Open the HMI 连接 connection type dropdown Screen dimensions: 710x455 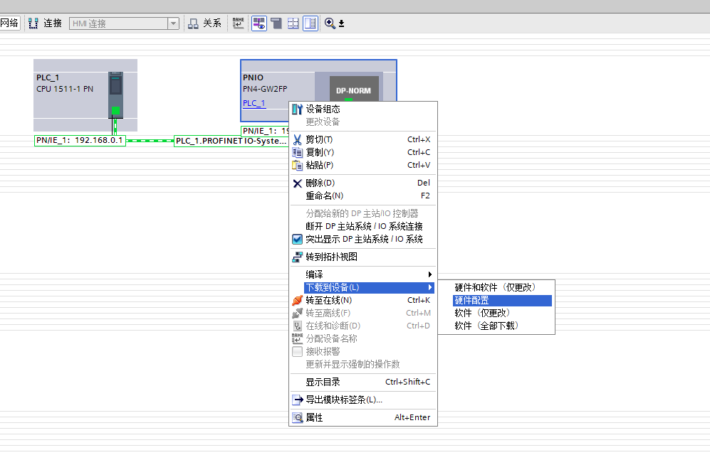coord(173,23)
